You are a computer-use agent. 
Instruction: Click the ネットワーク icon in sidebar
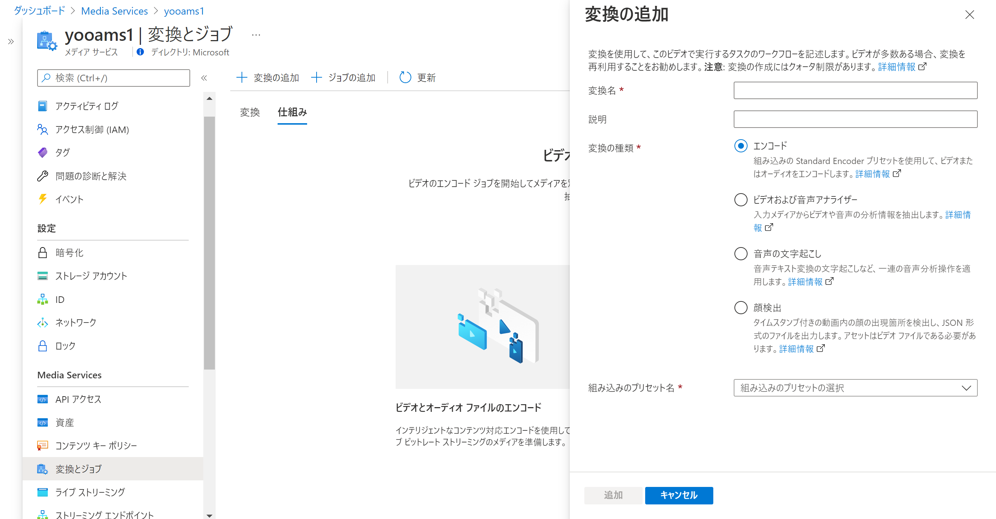(43, 323)
